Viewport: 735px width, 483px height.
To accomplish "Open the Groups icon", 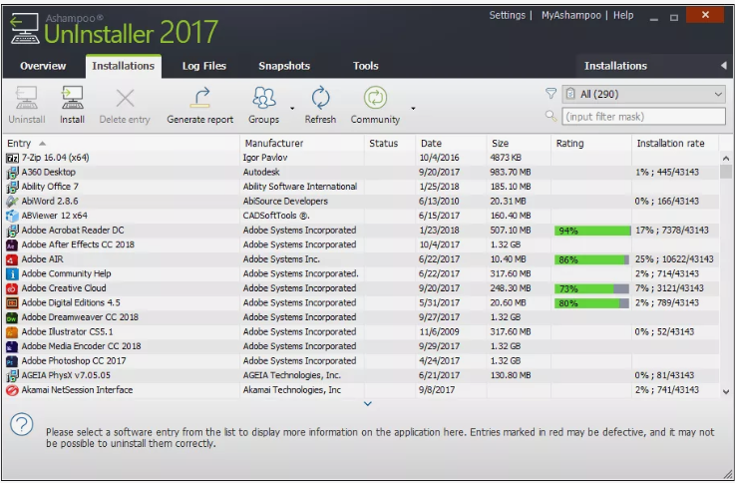I will (264, 98).
